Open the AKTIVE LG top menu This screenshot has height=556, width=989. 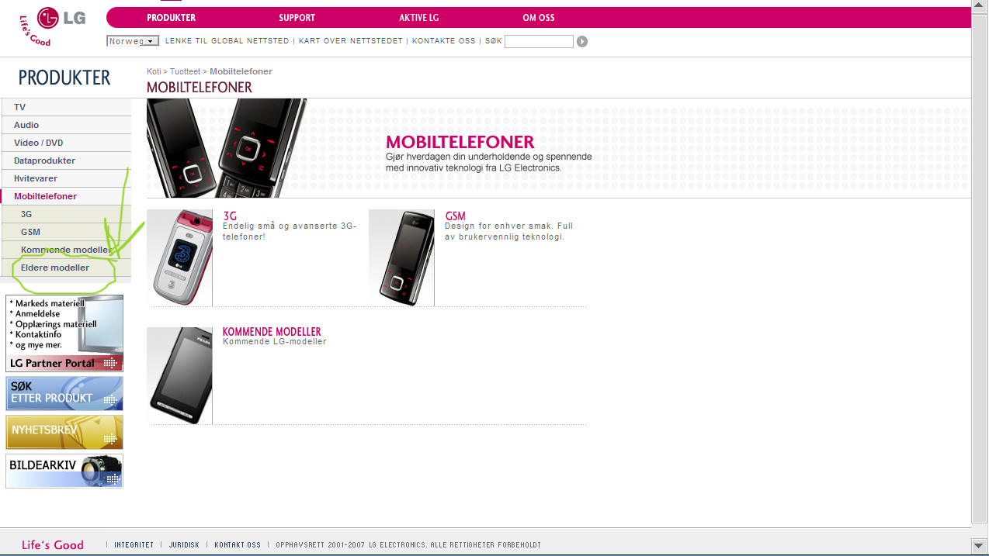point(419,18)
